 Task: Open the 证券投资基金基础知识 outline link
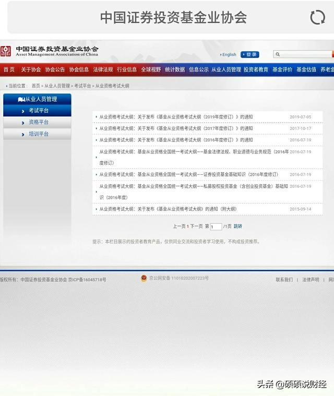point(189,174)
